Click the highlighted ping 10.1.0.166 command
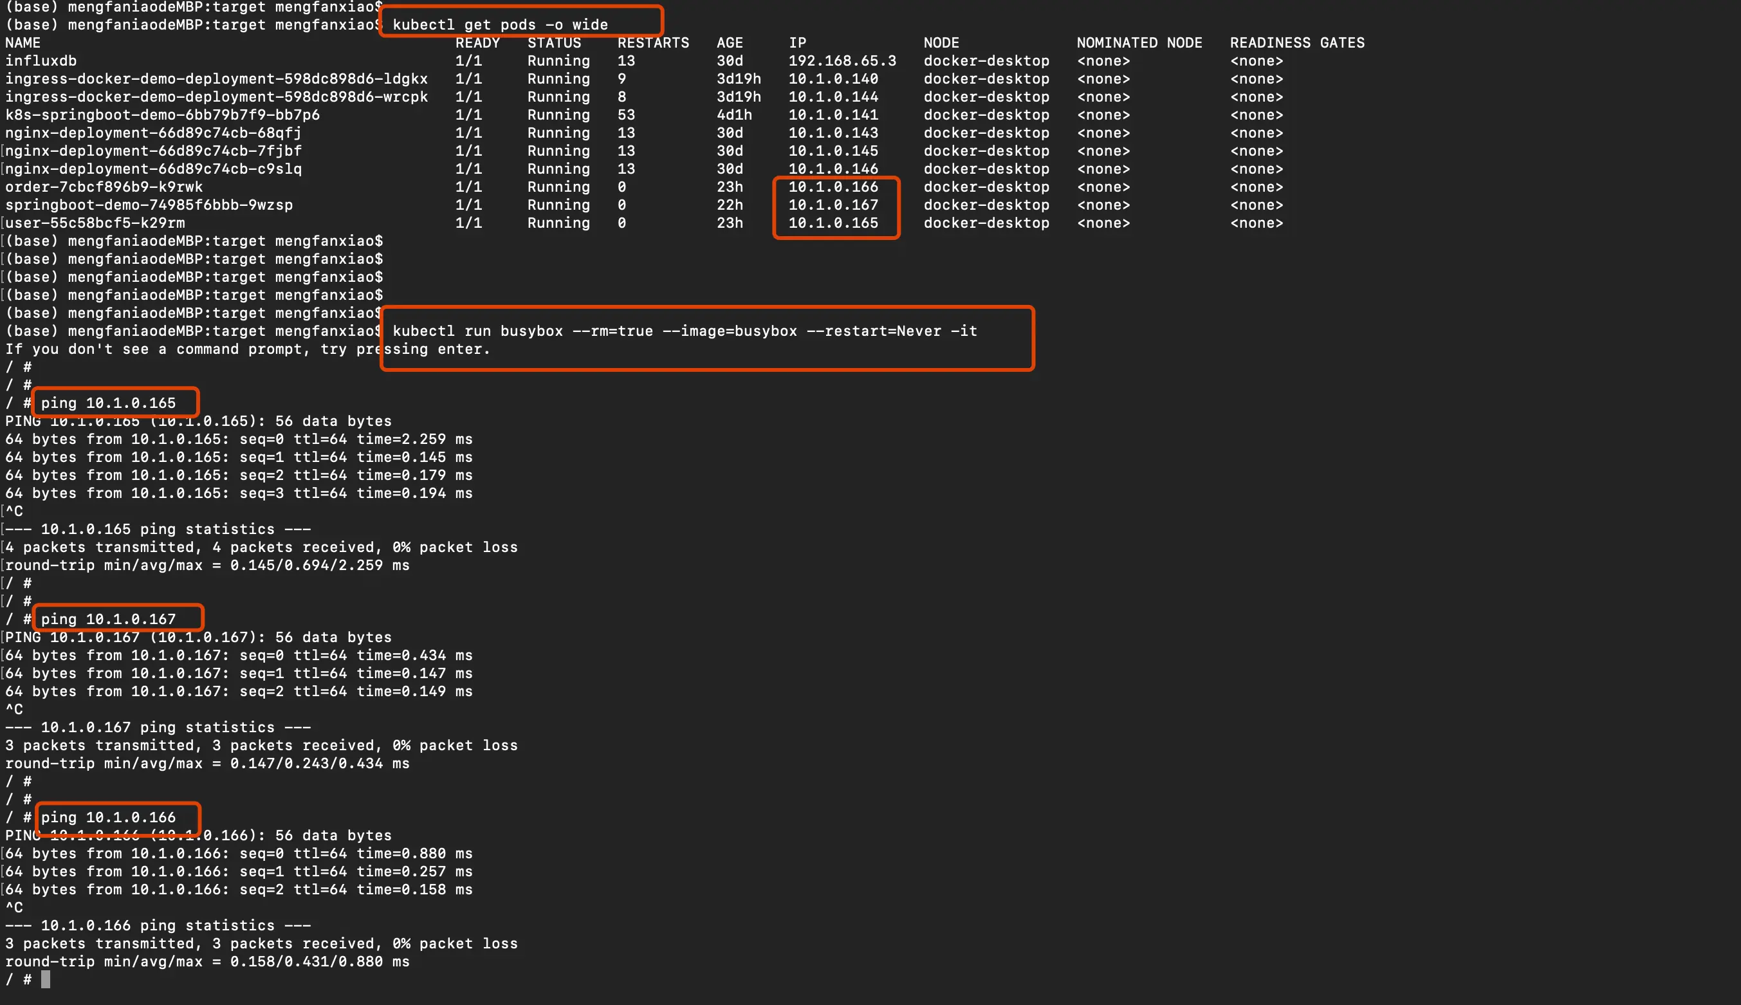Screen dimensions: 1741x1005 click(108, 817)
